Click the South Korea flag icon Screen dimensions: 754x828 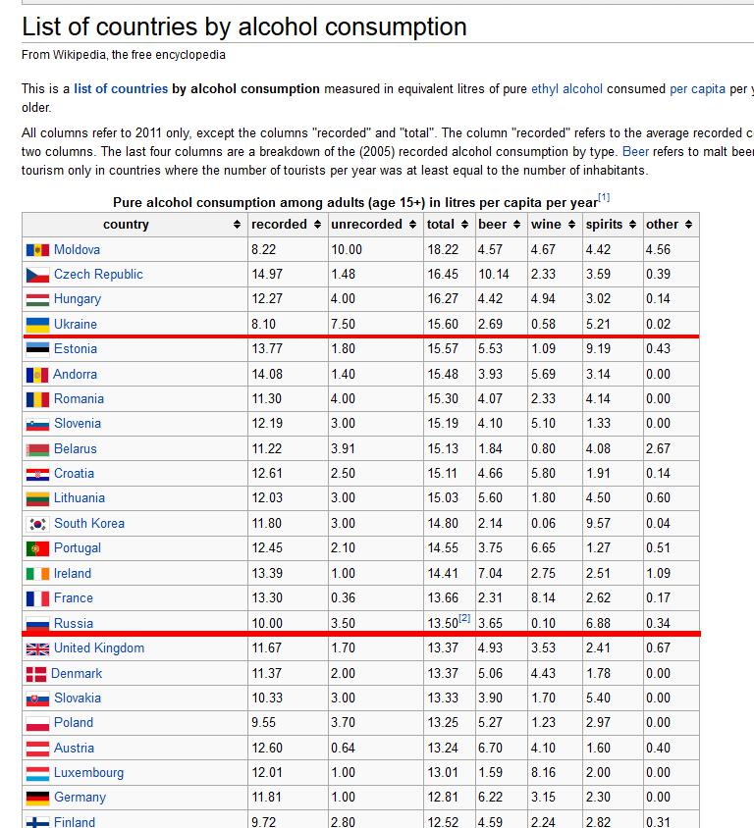click(x=37, y=524)
